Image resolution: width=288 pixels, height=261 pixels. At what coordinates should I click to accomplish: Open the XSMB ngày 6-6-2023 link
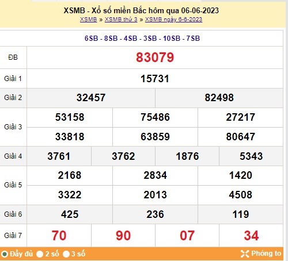pyautogui.click(x=173, y=20)
